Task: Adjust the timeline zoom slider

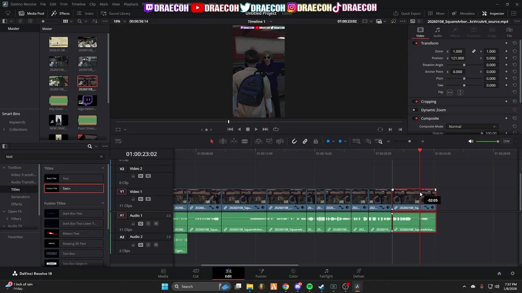Action: pyautogui.click(x=405, y=141)
